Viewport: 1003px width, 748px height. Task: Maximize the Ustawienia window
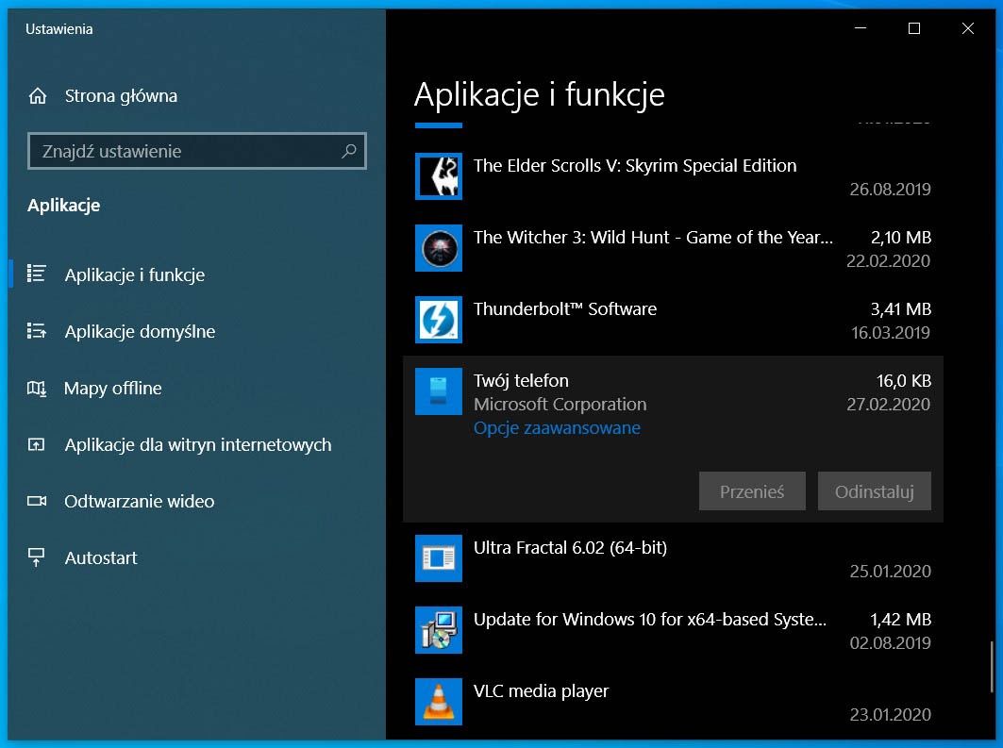click(x=914, y=28)
